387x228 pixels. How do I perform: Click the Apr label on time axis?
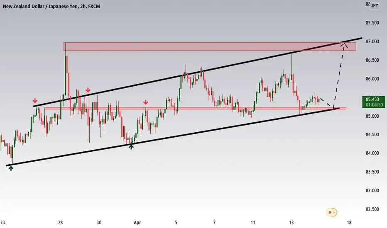[137, 223]
